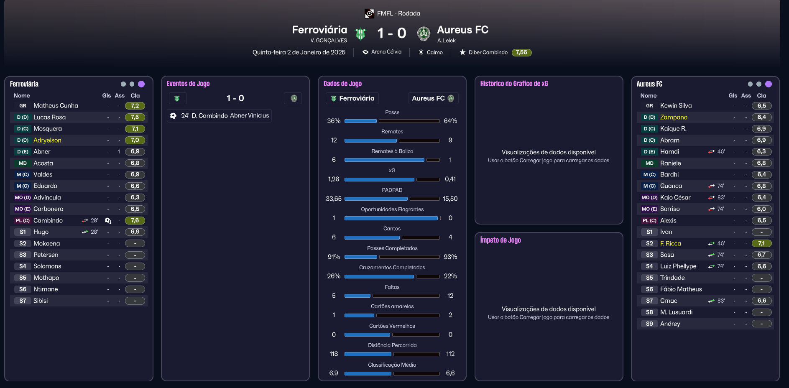Switch to Ferroviária tab in Dados de Jogo
Screen dimensions: 789x388
[352, 98]
